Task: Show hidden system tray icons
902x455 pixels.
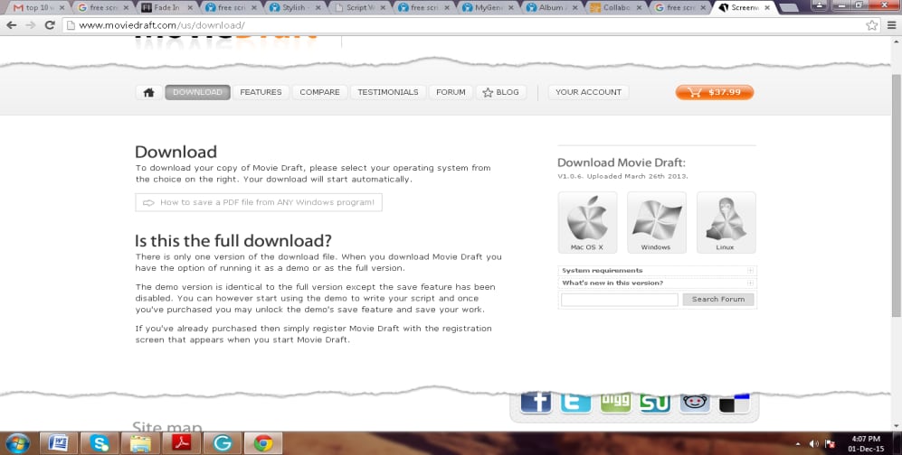Action: pos(797,444)
